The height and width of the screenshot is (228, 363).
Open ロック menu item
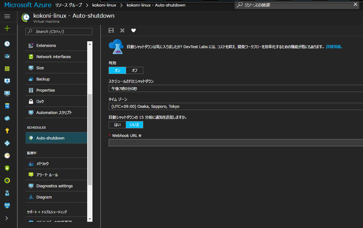coord(56,101)
